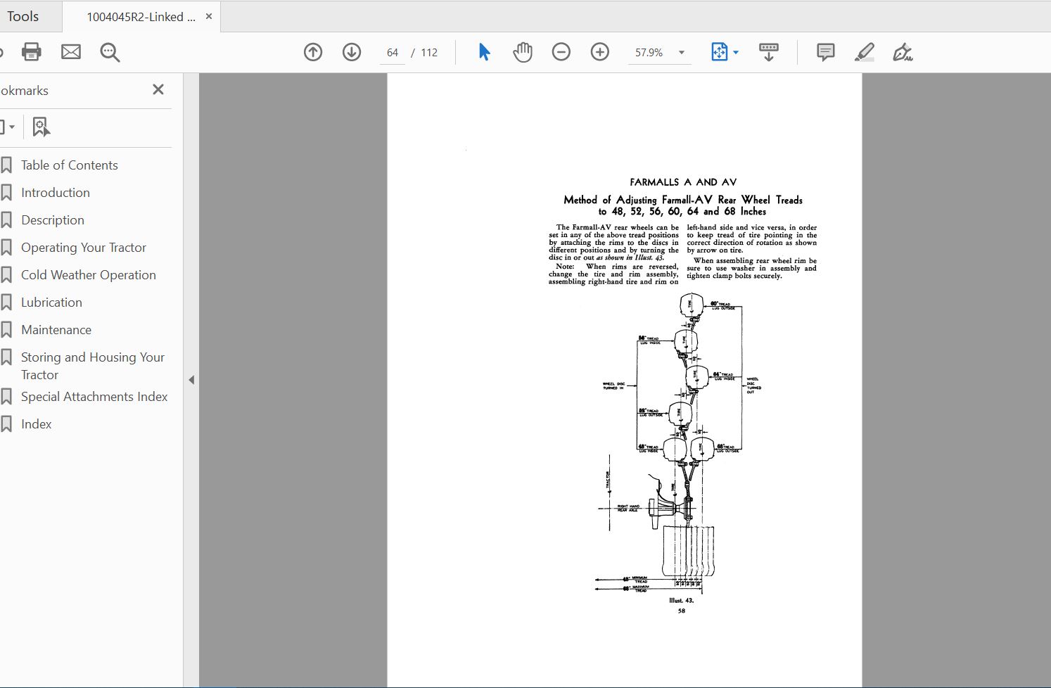Screen dimensions: 1051x688
Task: Edit the page number field showing 64
Action: pyautogui.click(x=392, y=51)
